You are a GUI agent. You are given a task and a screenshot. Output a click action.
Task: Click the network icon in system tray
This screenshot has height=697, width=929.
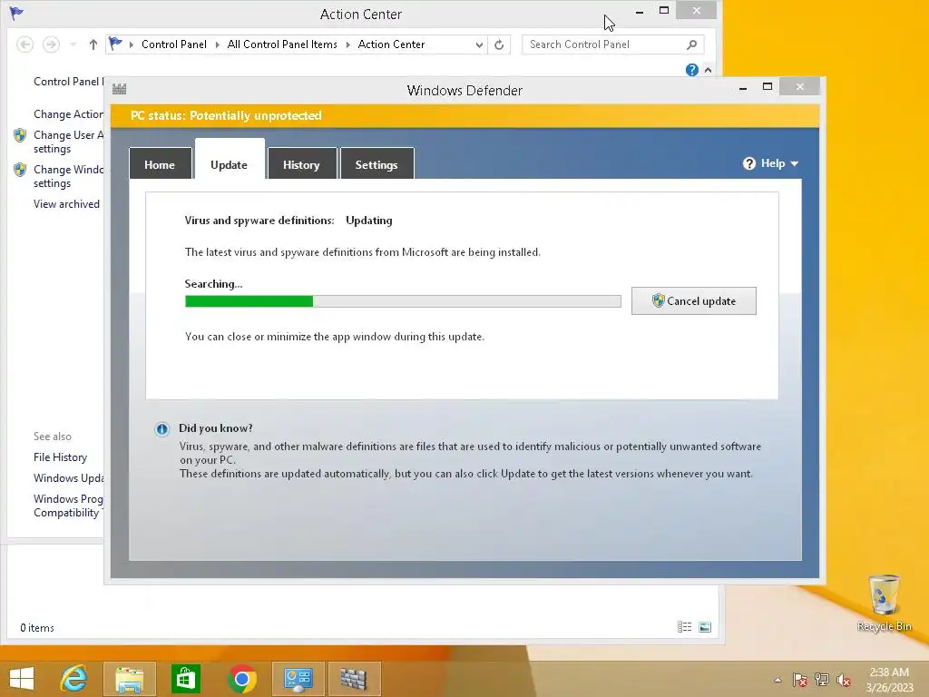click(822, 680)
